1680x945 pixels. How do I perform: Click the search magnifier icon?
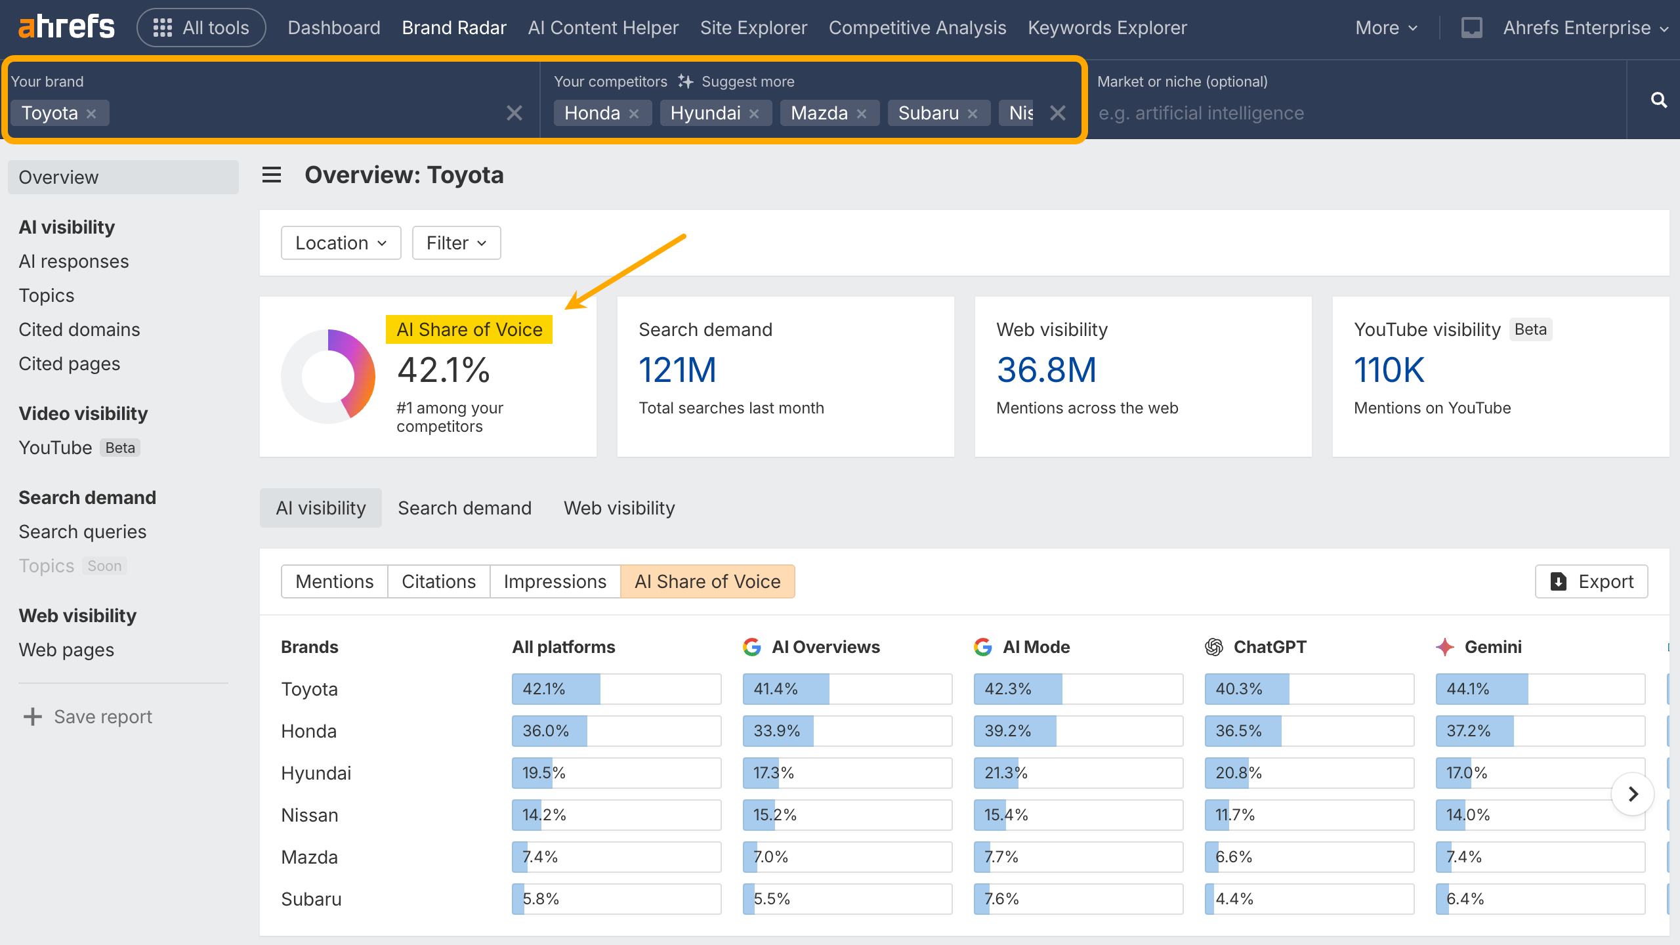pos(1658,100)
